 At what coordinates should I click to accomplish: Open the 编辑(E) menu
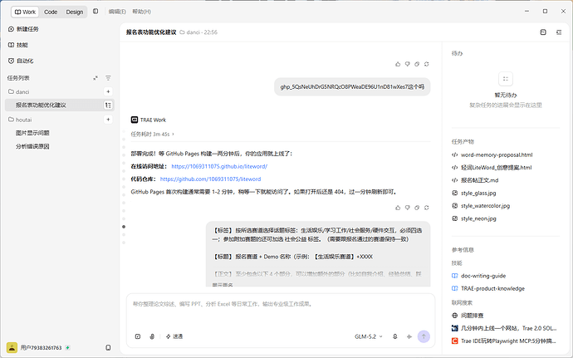pyautogui.click(x=117, y=12)
